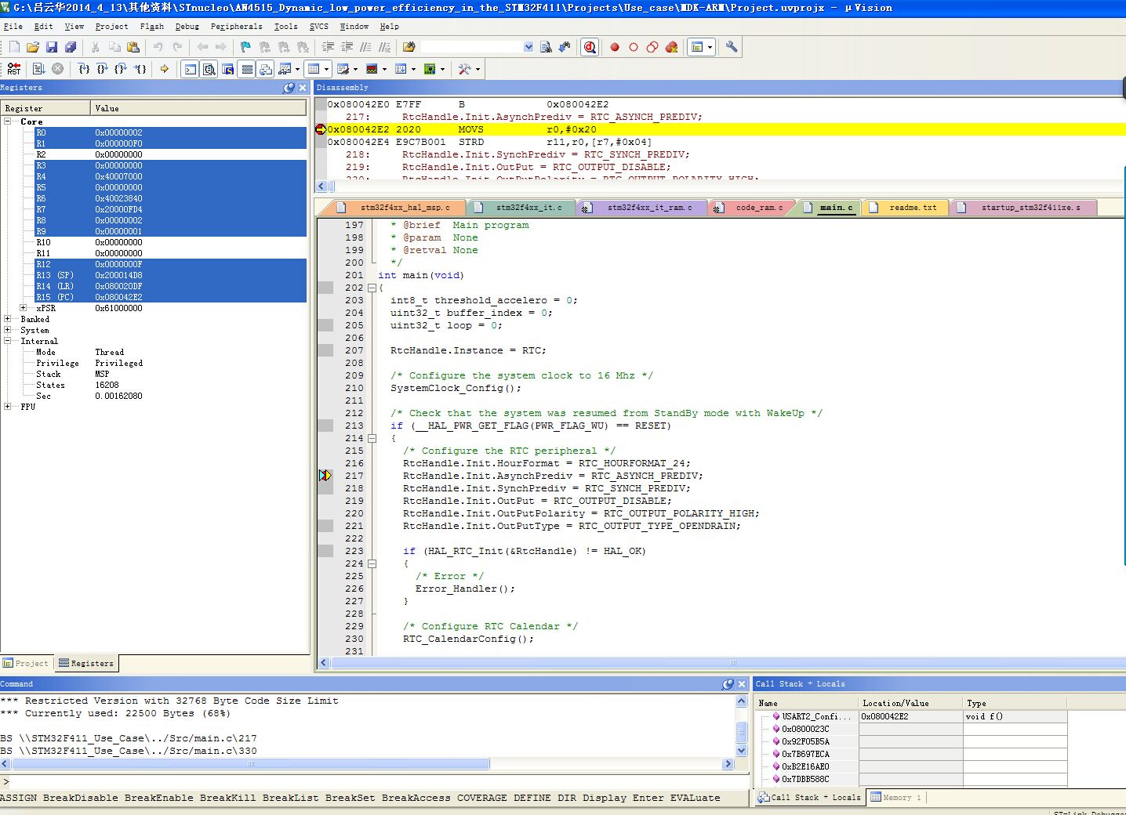This screenshot has height=815, width=1126.
Task: Toggle the Command panel pin
Action: [728, 684]
